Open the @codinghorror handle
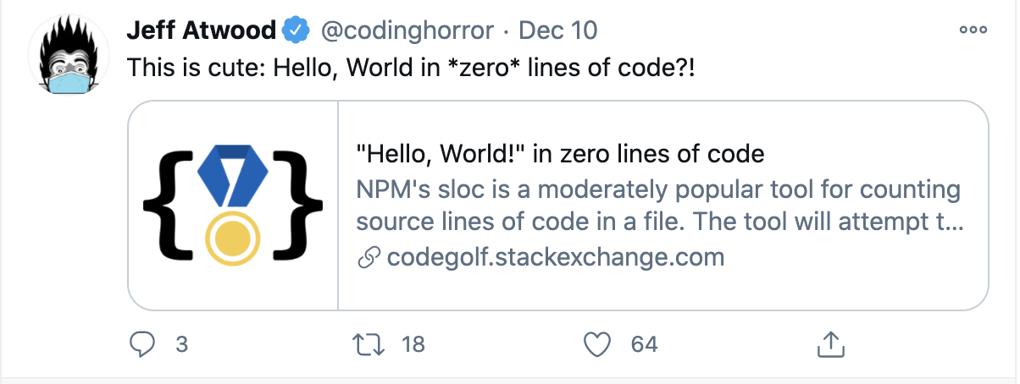Viewport: 1020px width, 384px height. click(x=406, y=31)
